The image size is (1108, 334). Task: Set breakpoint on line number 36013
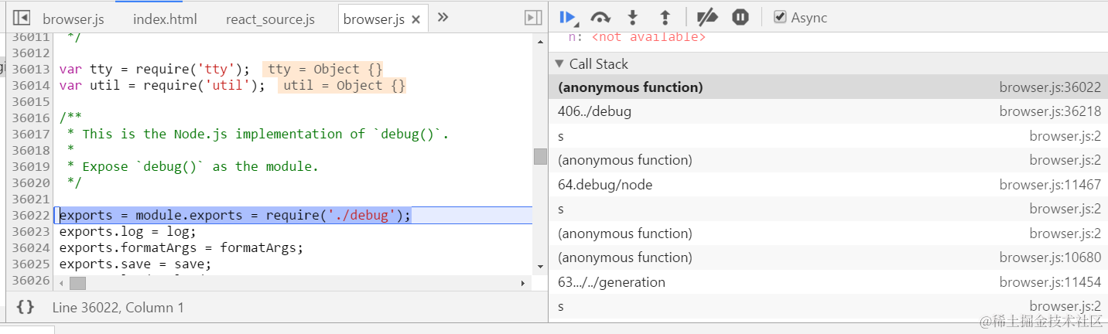tap(31, 69)
